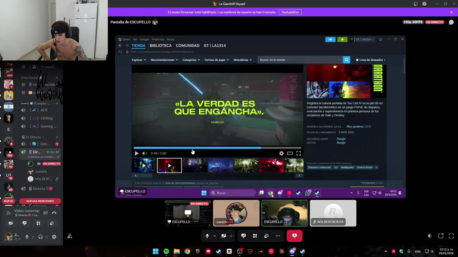Open input device arrow in user panel
Viewport: 458px width, 257px height.
(x=33, y=237)
